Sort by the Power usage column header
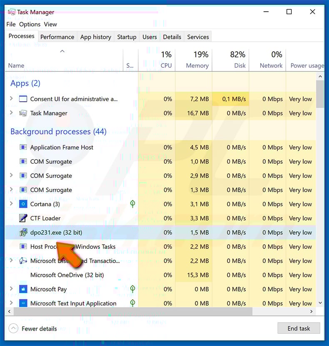The height and width of the screenshot is (346, 329). pyautogui.click(x=305, y=60)
